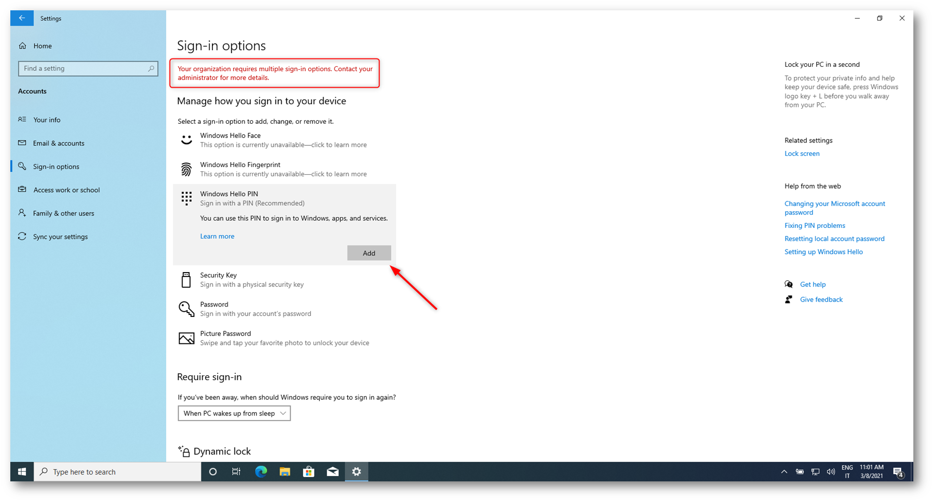Screen dimensions: 934x502
Task: Open the Windows Start menu
Action: click(x=22, y=472)
